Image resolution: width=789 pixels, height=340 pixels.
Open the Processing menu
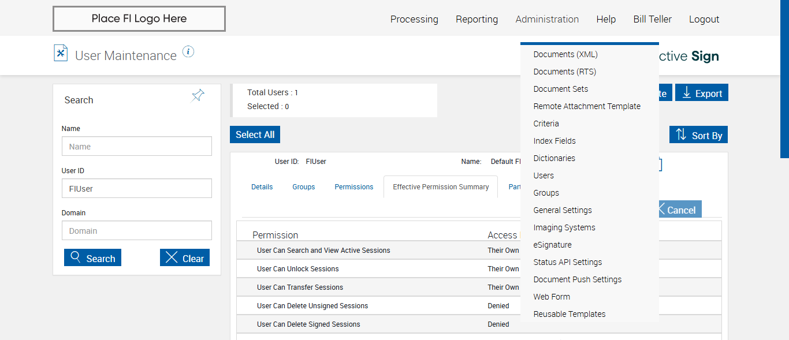[x=414, y=19]
